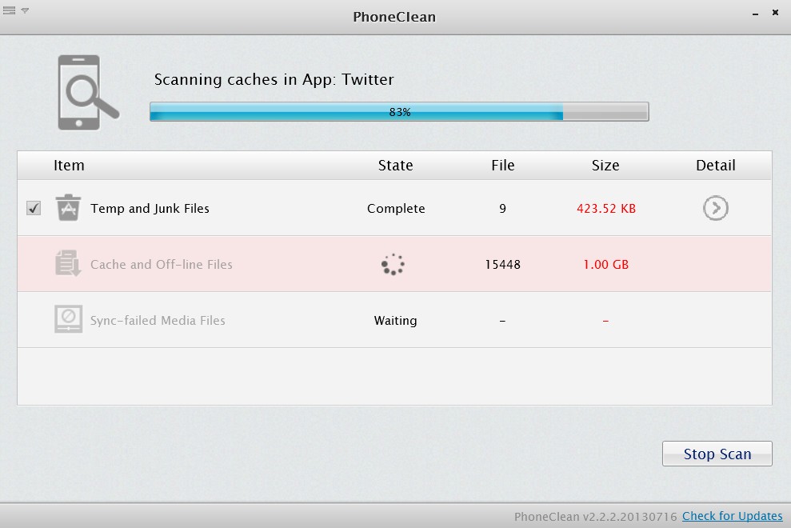Open detail arrow for Temp and Junk Files
Viewport: 791px width, 528px height.
click(x=715, y=208)
